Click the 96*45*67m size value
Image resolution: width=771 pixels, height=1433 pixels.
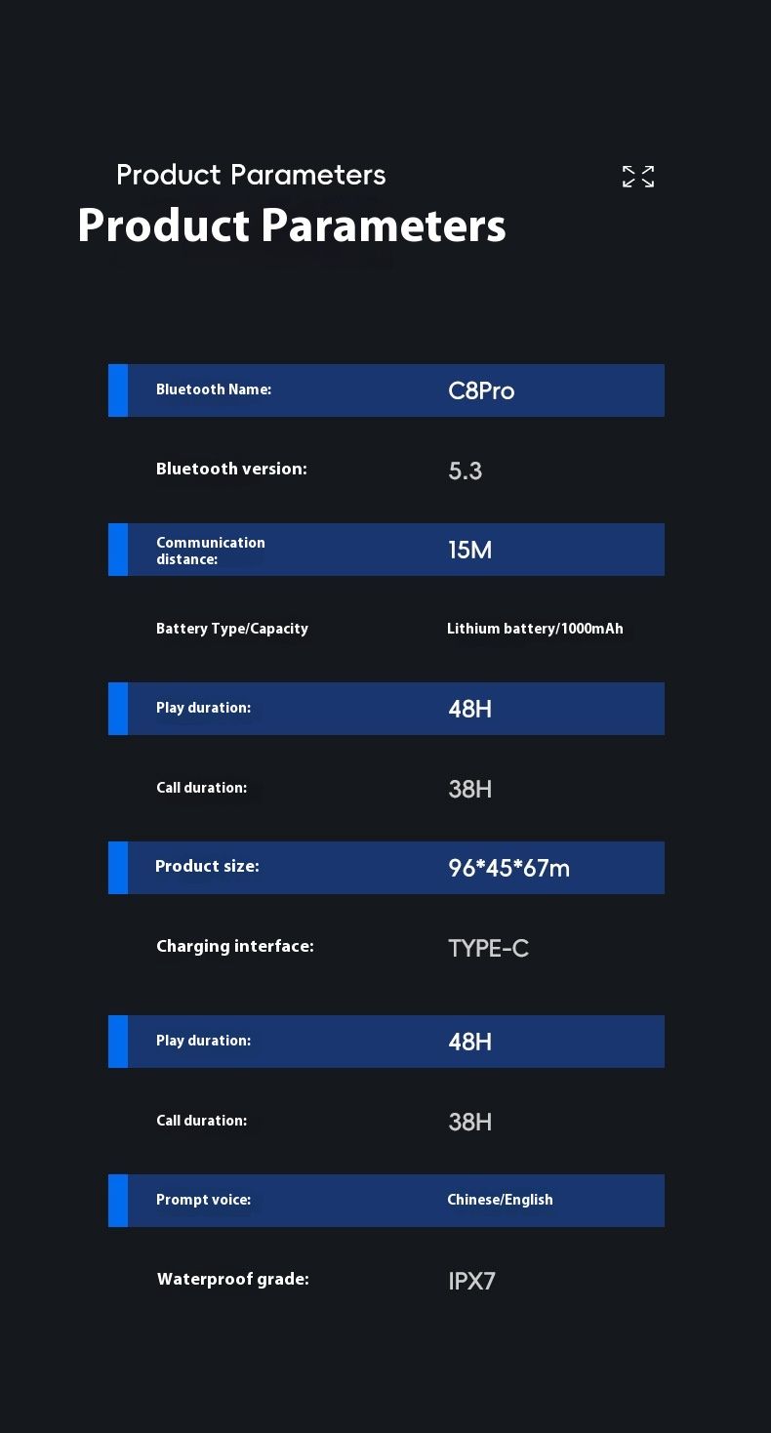click(508, 868)
